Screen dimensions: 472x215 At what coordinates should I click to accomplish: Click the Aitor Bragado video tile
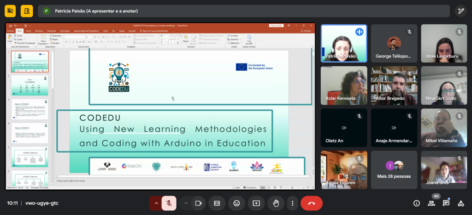point(394,85)
